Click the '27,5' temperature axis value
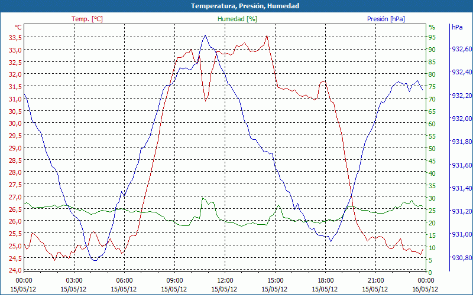473x295 pixels. 15,185
